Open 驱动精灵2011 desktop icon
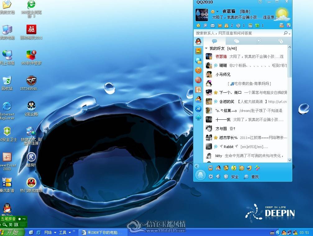 [31, 32]
